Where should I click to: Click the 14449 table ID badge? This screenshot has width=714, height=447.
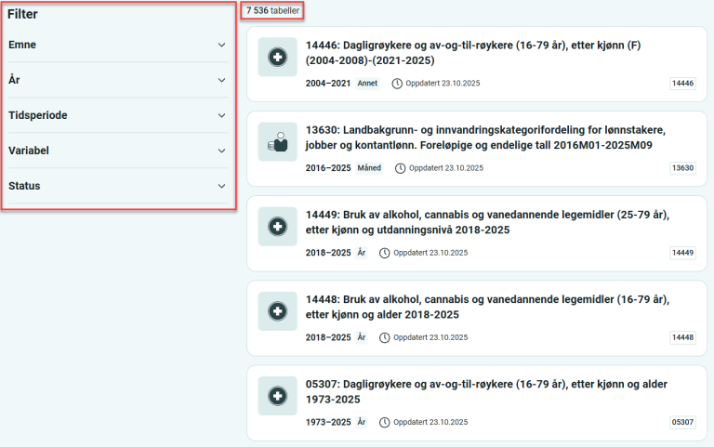(x=682, y=253)
